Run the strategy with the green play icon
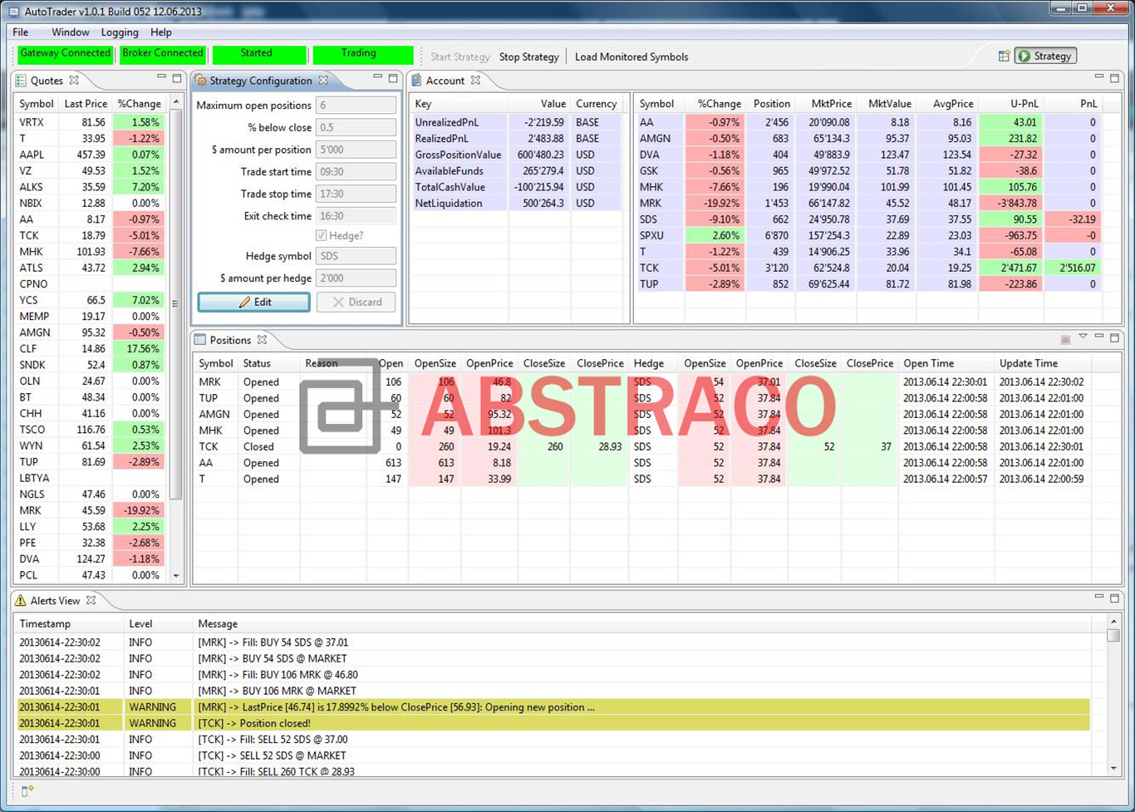This screenshot has width=1135, height=812. [x=1022, y=55]
